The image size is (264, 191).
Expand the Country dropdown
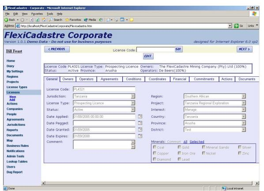244,116
